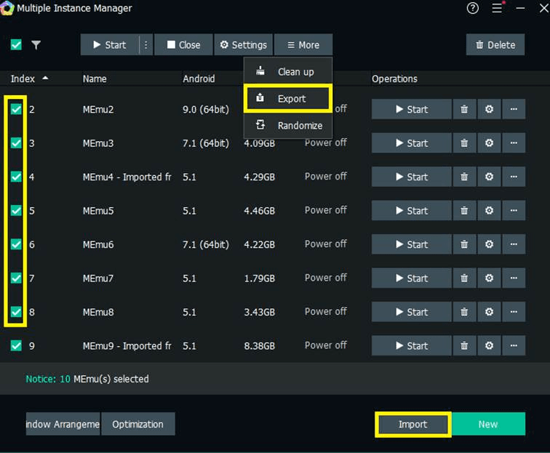
Task: Open gear settings for MEmu9 row
Action: click(489, 346)
